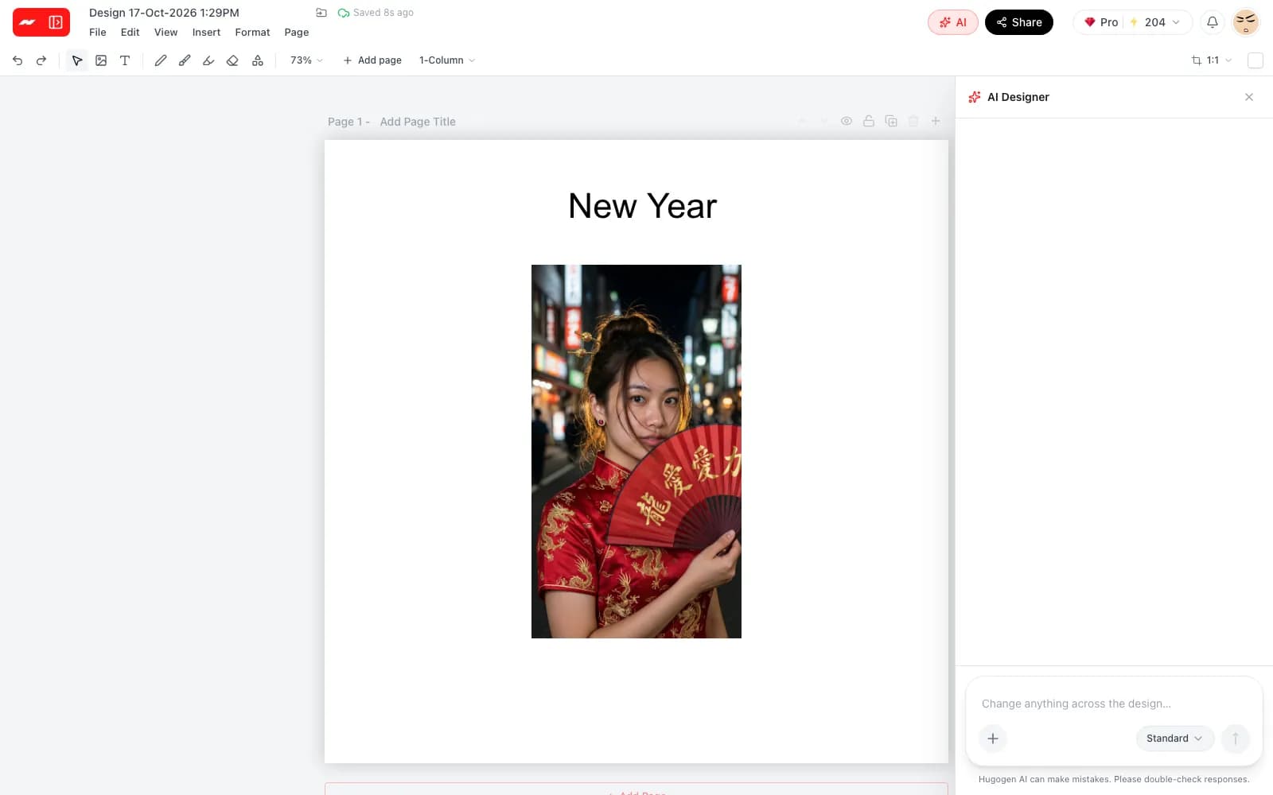Click the white page color swatch
1273x795 pixels.
pyautogui.click(x=1255, y=60)
